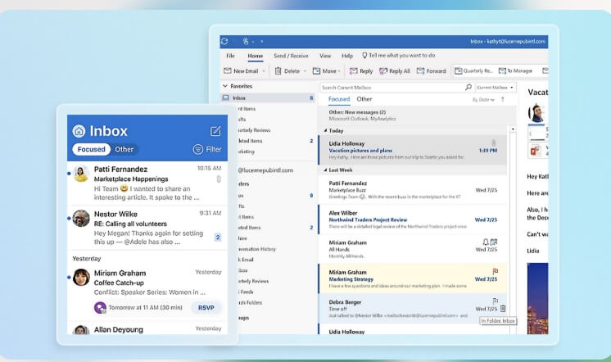Switch to the Home ribbon tab
The height and width of the screenshot is (362, 611).
coord(256,56)
